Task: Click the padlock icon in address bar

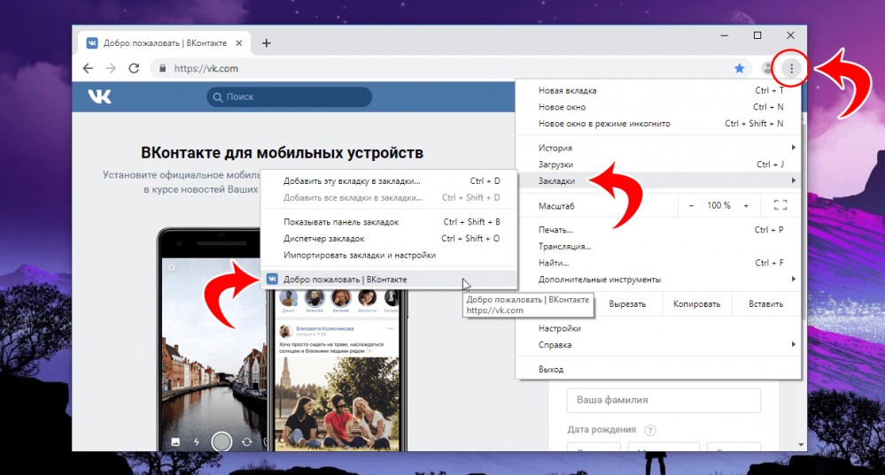Action: coord(162,68)
